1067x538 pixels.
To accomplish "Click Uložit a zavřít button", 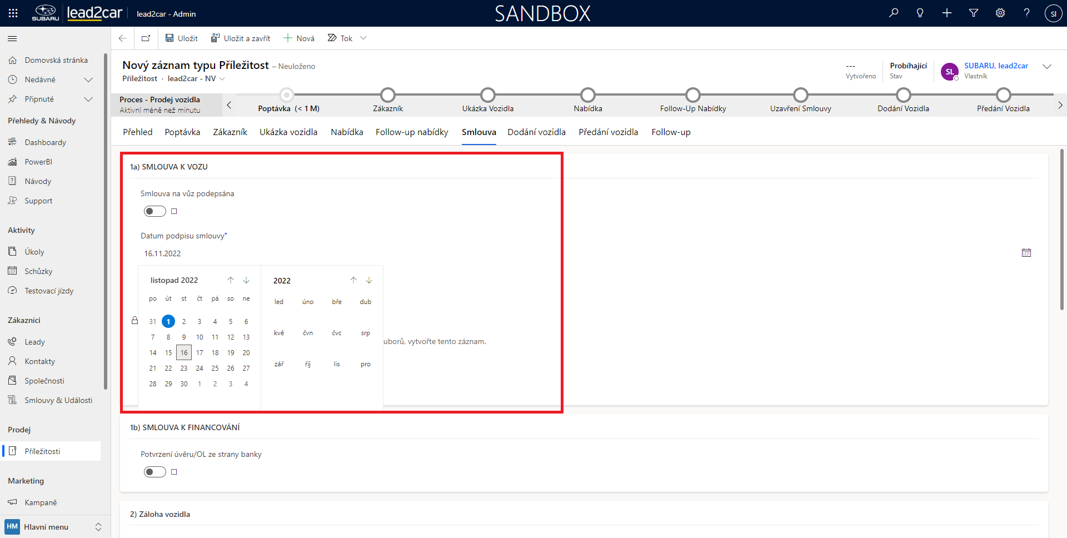I will click(241, 38).
